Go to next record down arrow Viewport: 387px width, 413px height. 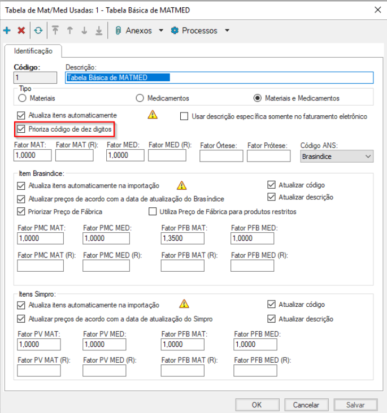[84, 31]
